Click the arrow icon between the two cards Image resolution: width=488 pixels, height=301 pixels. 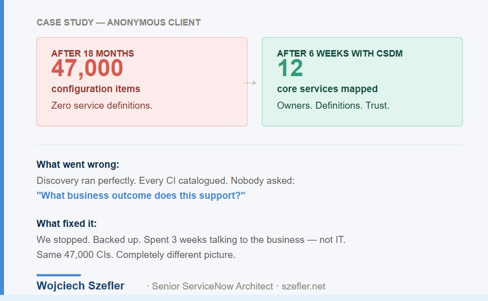(x=249, y=83)
